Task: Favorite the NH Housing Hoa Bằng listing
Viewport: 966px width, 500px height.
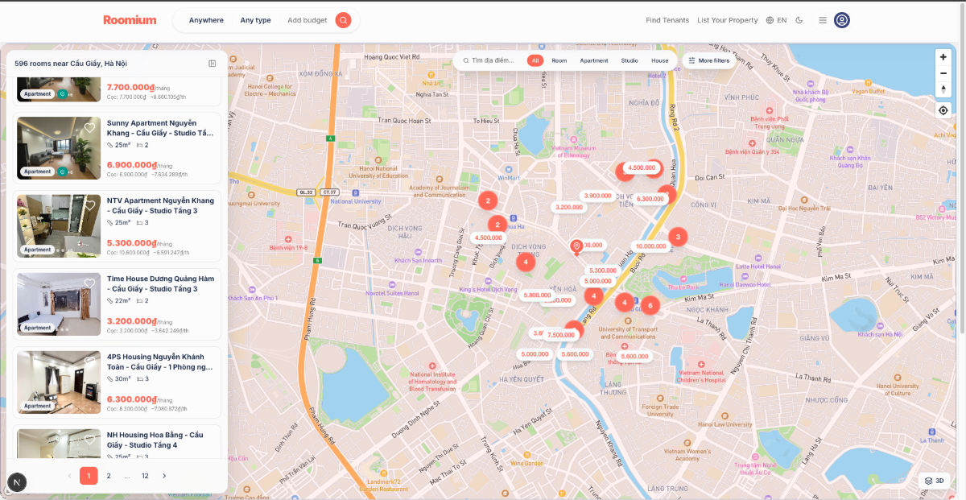Action: coord(89,440)
